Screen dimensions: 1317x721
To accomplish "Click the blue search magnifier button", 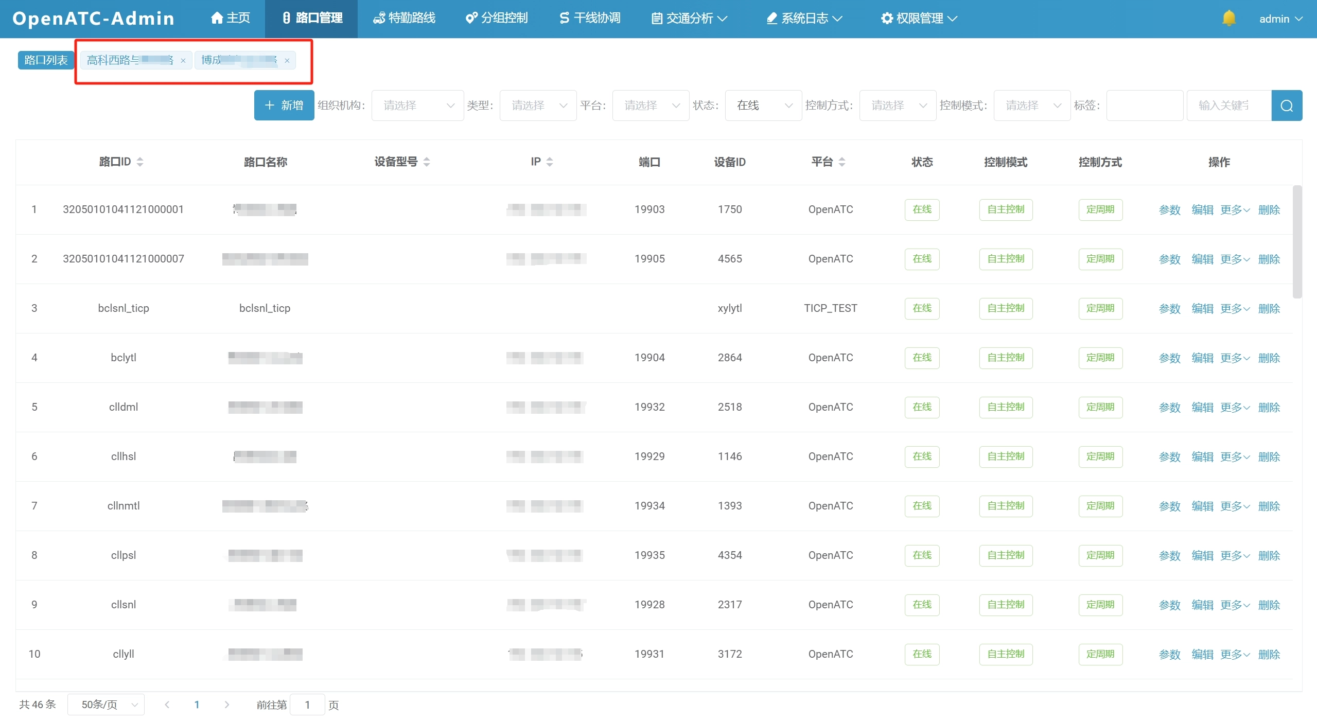I will point(1286,105).
